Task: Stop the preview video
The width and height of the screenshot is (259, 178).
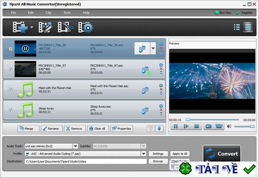Action: click(x=196, y=126)
